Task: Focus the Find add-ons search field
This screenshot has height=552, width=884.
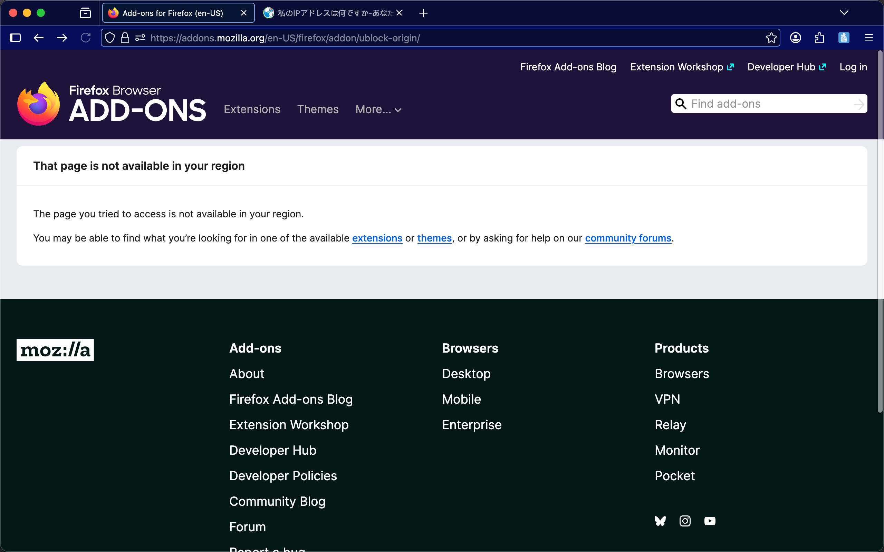Action: [x=769, y=104]
